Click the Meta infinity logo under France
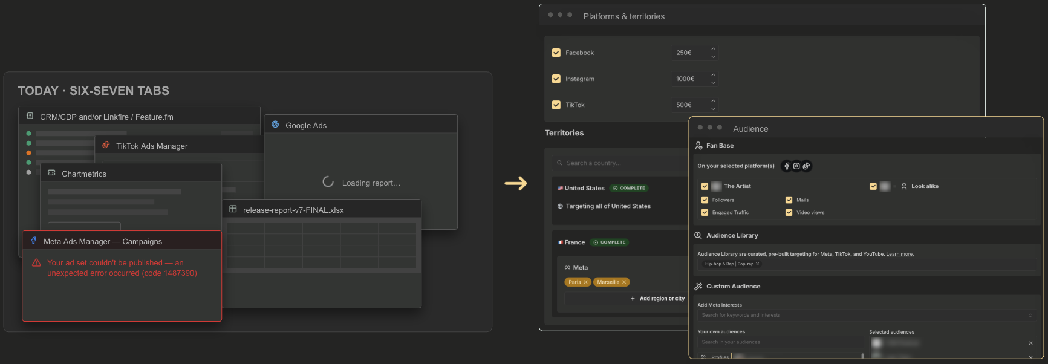 [x=567, y=267]
